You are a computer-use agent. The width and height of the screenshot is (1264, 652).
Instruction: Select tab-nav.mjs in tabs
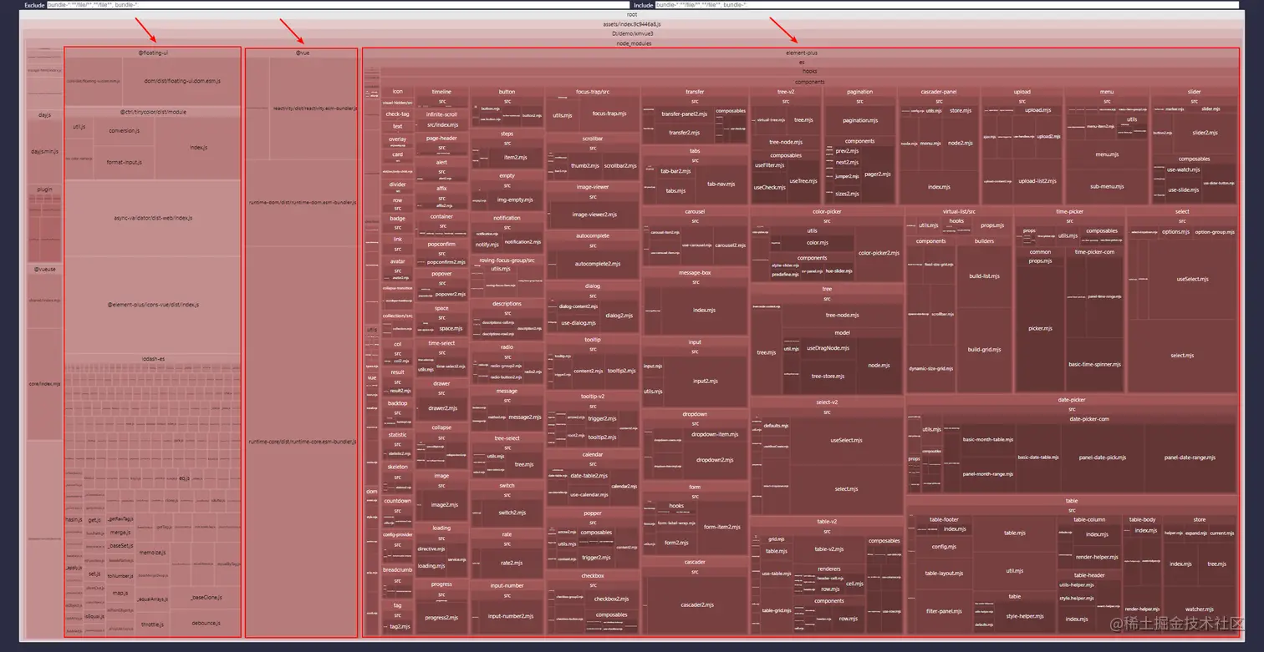point(720,184)
